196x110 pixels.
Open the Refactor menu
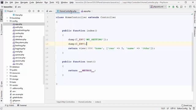click(39, 2)
